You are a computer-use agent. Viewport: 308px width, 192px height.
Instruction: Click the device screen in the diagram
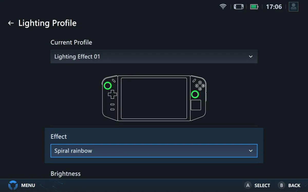[154, 98]
